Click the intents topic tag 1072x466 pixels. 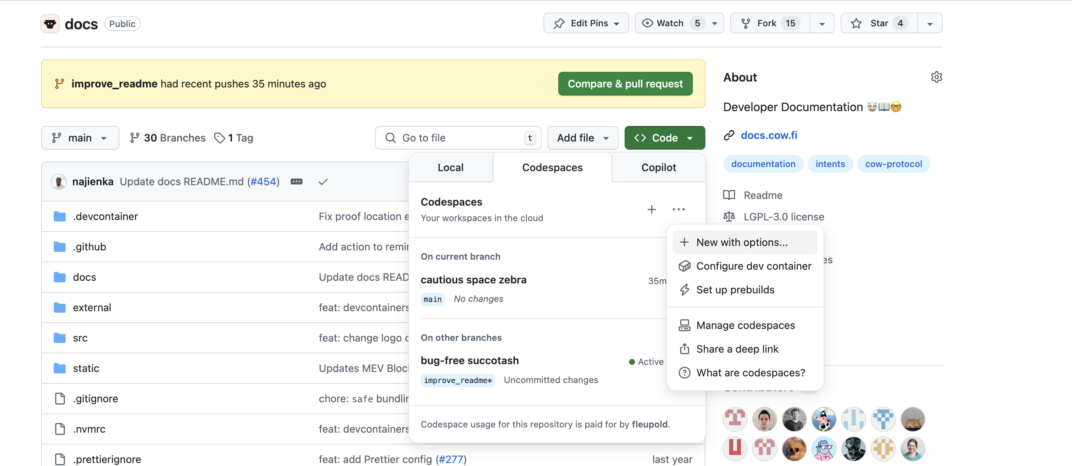coord(830,164)
